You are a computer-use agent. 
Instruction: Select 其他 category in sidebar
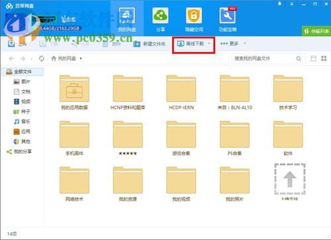22,141
